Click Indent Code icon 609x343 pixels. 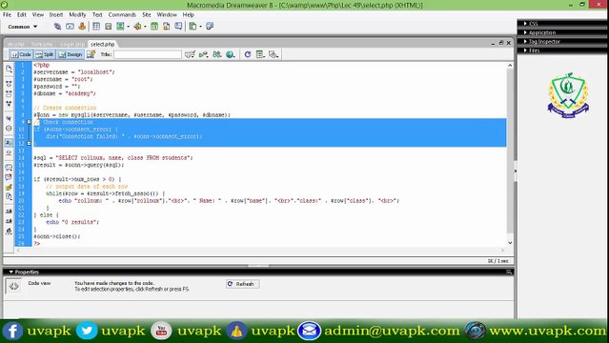click(9, 212)
